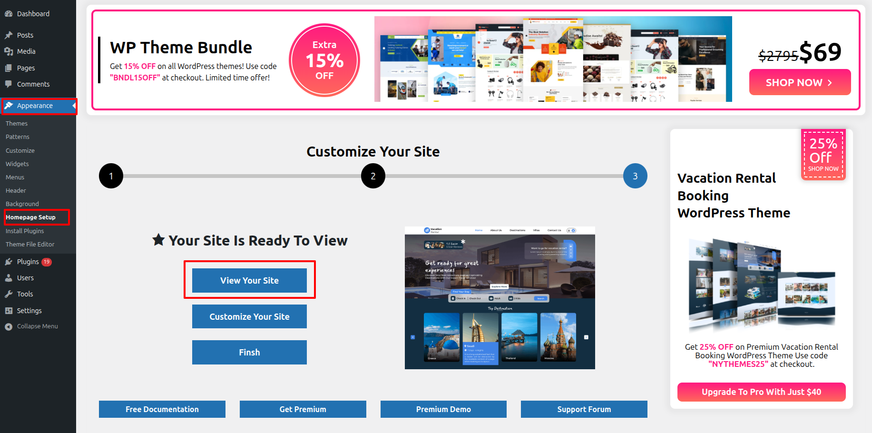Open the Support Forum link

coord(584,409)
